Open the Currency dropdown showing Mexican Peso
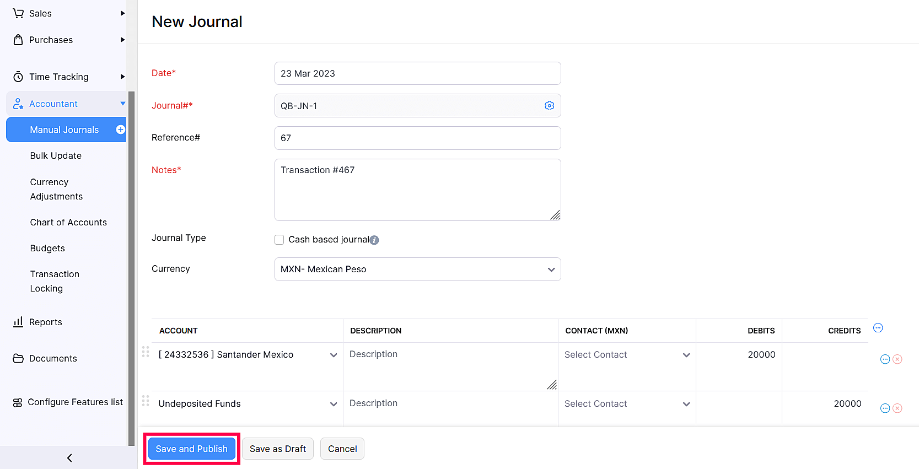This screenshot has width=919, height=469. pyautogui.click(x=417, y=269)
